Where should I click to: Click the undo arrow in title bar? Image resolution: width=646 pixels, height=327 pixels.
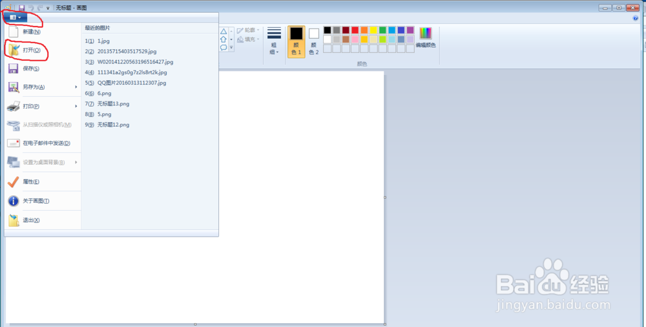31,8
